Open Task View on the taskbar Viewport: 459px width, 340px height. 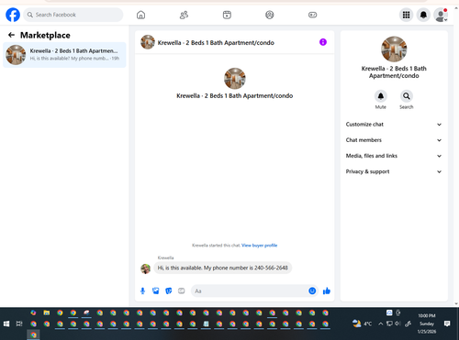pyautogui.click(x=19, y=324)
